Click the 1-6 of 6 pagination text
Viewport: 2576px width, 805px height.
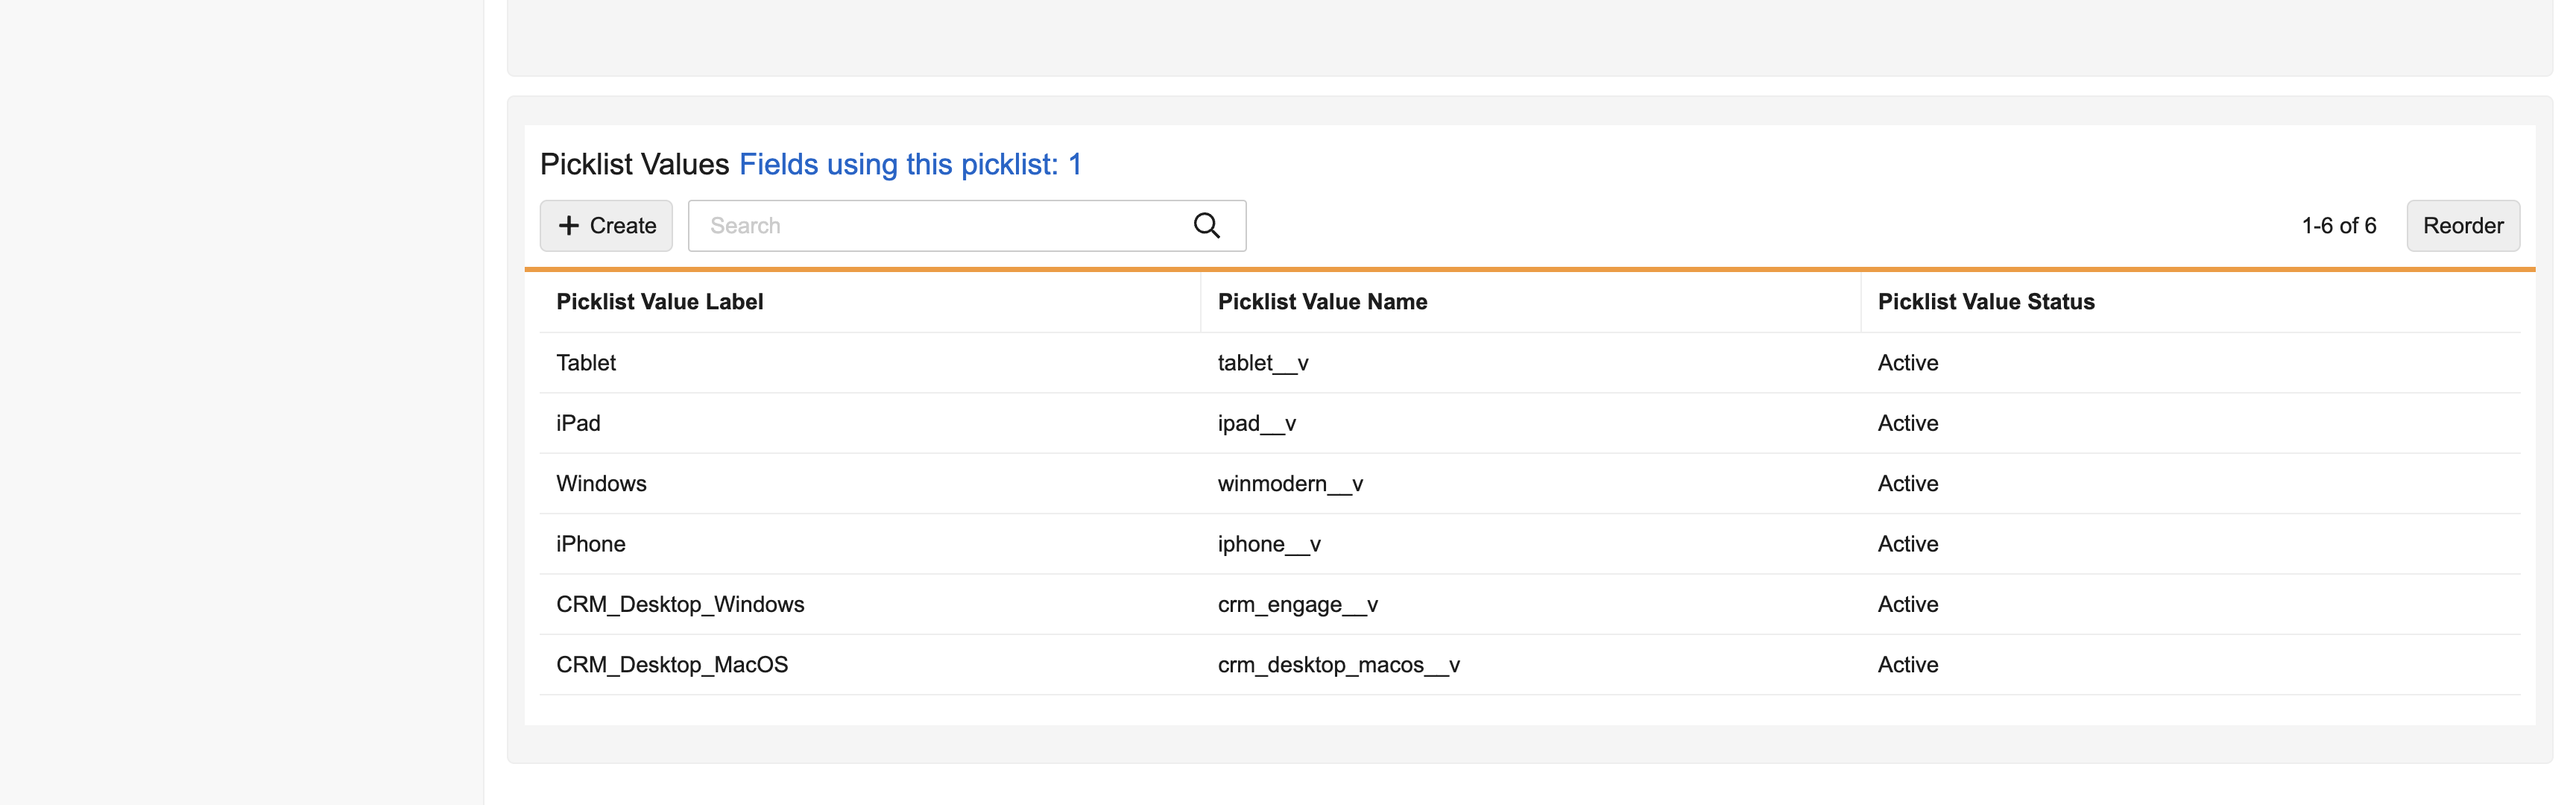2338,226
